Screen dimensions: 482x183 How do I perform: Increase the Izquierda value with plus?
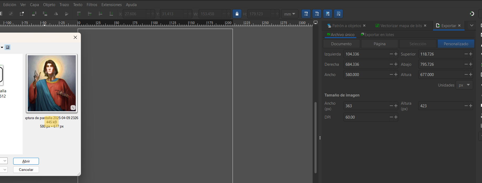click(396, 54)
